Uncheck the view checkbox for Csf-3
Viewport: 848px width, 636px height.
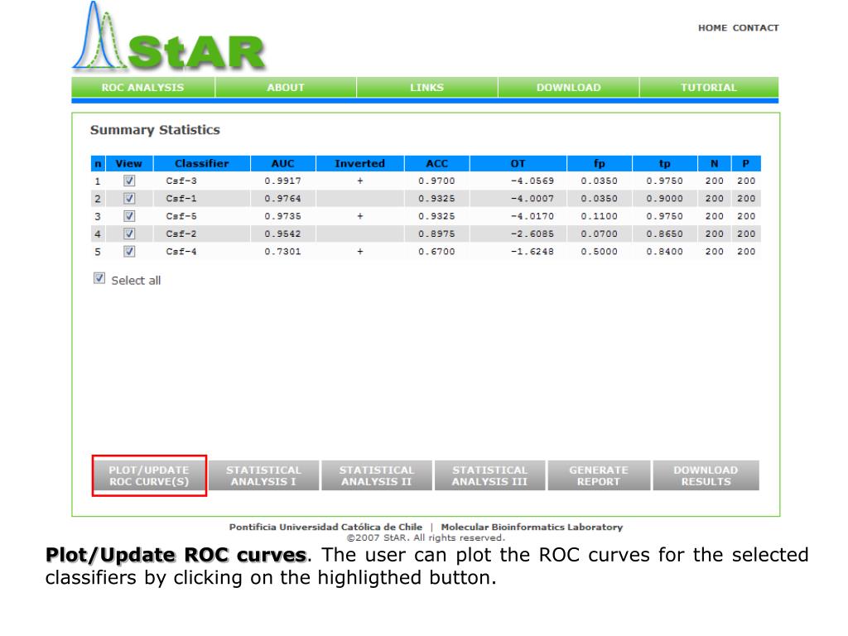point(129,181)
